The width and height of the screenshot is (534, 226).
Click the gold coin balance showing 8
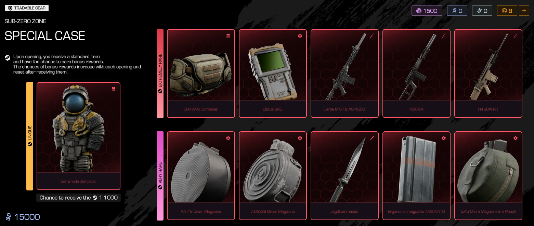click(507, 11)
